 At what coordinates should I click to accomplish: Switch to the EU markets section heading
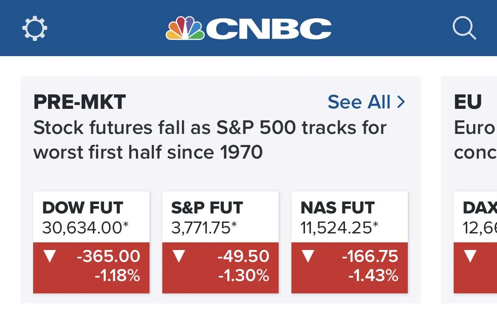pyautogui.click(x=468, y=102)
